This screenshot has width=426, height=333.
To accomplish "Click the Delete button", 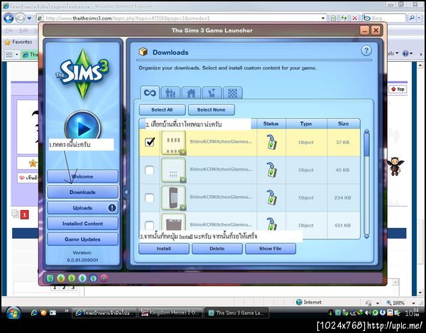I will (x=217, y=249).
